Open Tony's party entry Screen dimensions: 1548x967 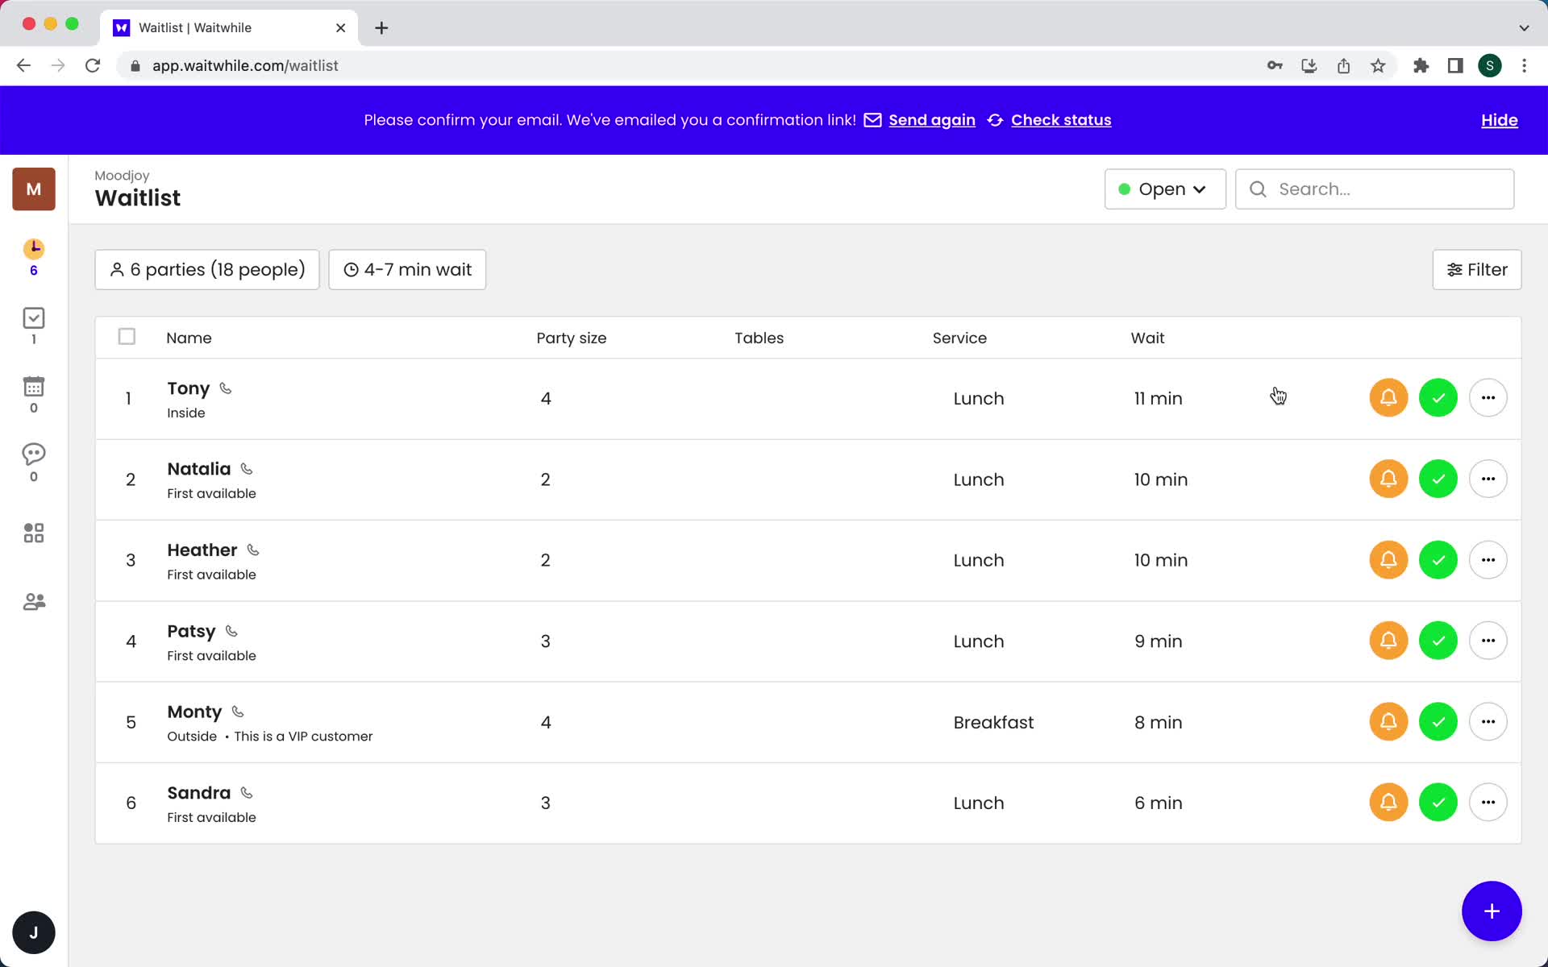(808, 399)
